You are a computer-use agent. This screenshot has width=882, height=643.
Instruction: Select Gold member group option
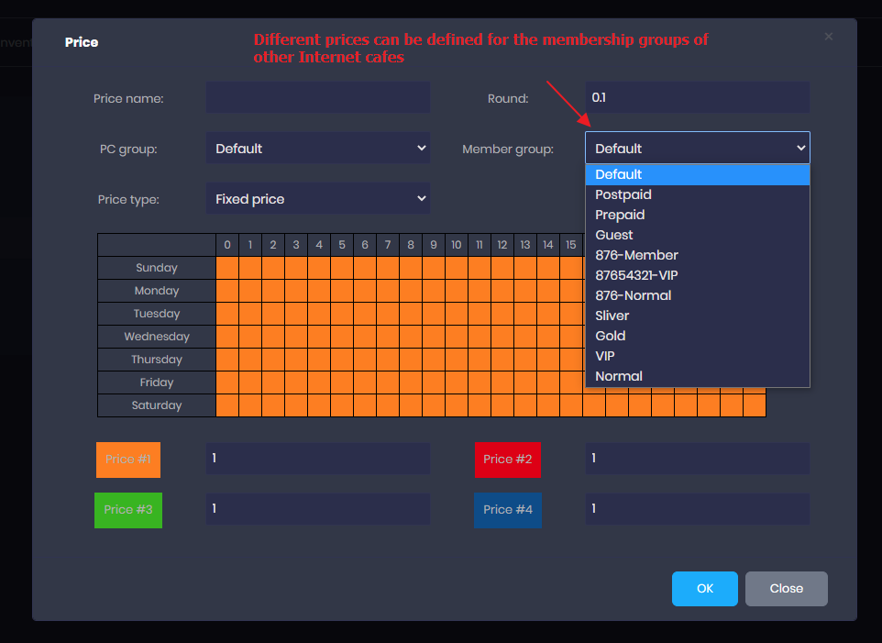coord(610,336)
